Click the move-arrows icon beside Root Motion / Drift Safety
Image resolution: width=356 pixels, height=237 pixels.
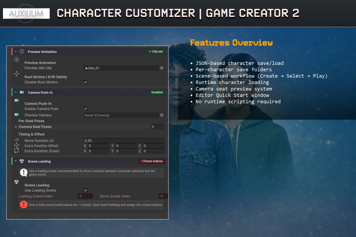(x=17, y=74)
